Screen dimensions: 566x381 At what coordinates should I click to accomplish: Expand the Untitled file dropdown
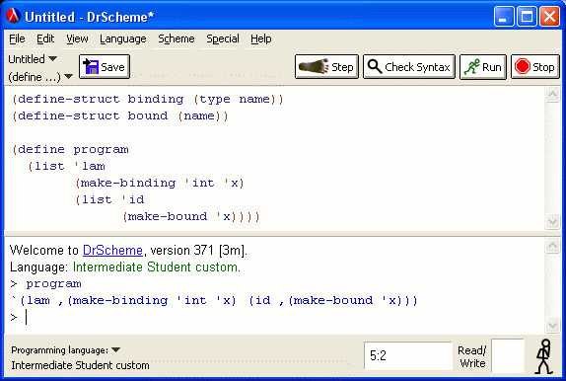(x=33, y=59)
